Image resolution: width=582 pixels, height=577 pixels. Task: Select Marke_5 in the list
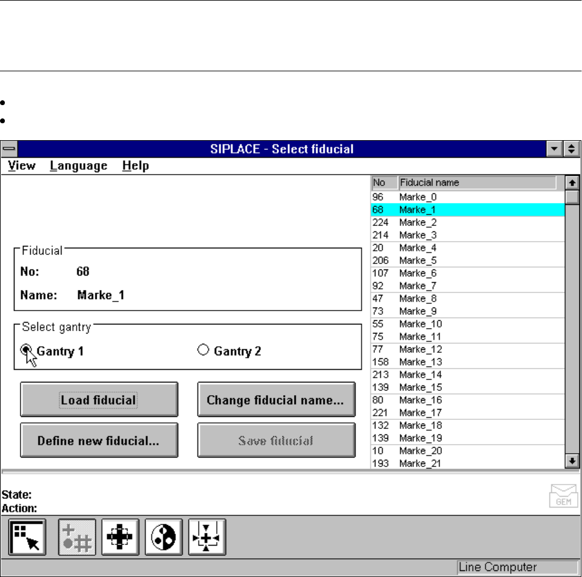click(468, 260)
